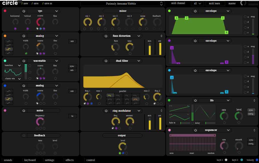Open the keyboard tab
The height and width of the screenshot is (163, 259).
30,160
